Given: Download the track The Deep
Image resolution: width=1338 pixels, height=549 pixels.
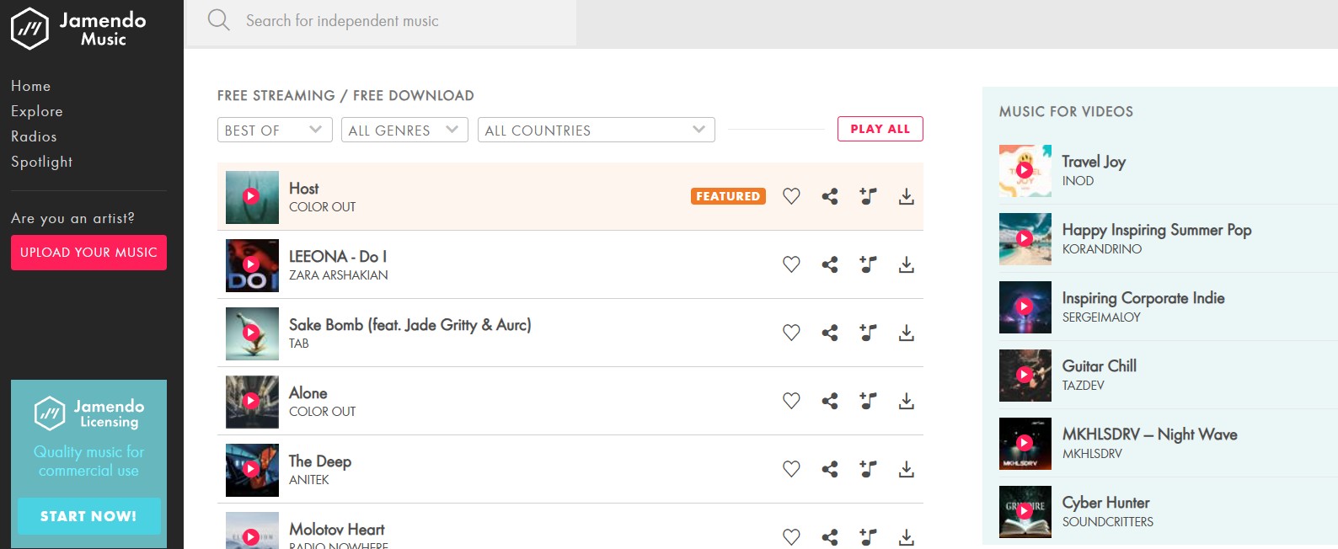Looking at the screenshot, I should pyautogui.click(x=907, y=469).
